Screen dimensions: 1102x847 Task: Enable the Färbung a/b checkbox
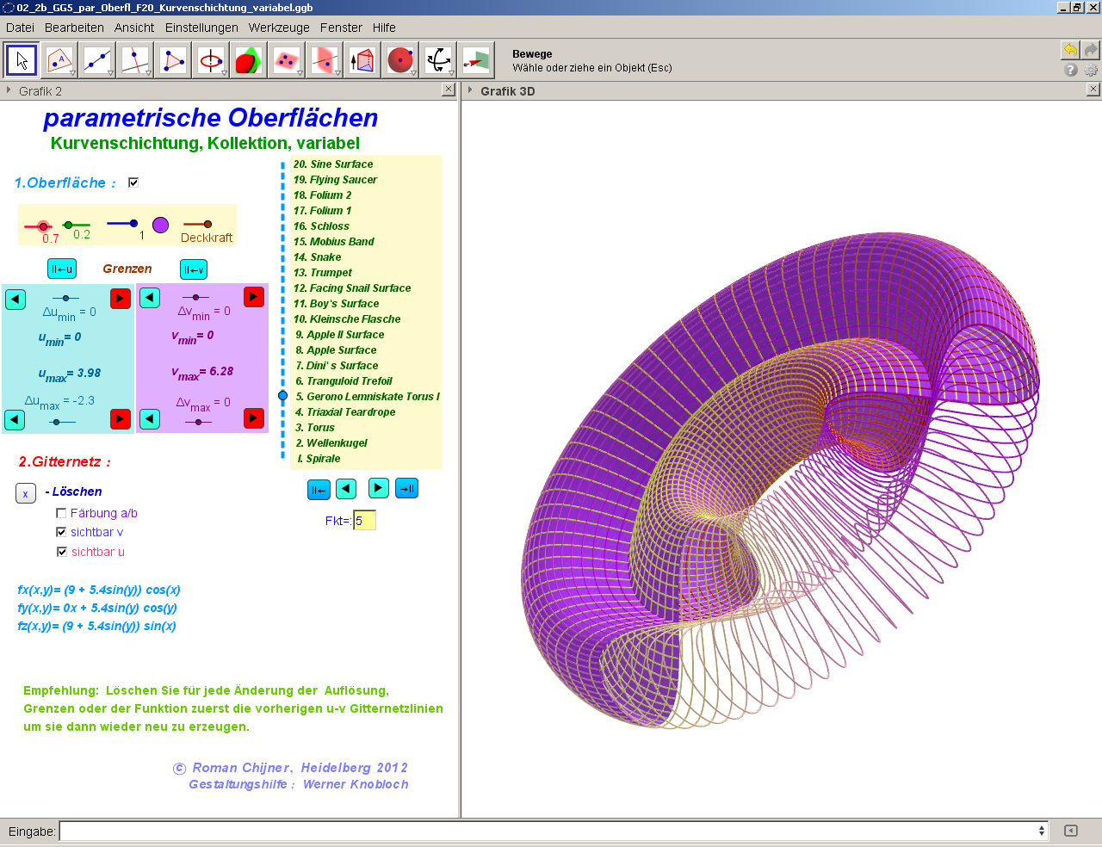click(x=61, y=513)
